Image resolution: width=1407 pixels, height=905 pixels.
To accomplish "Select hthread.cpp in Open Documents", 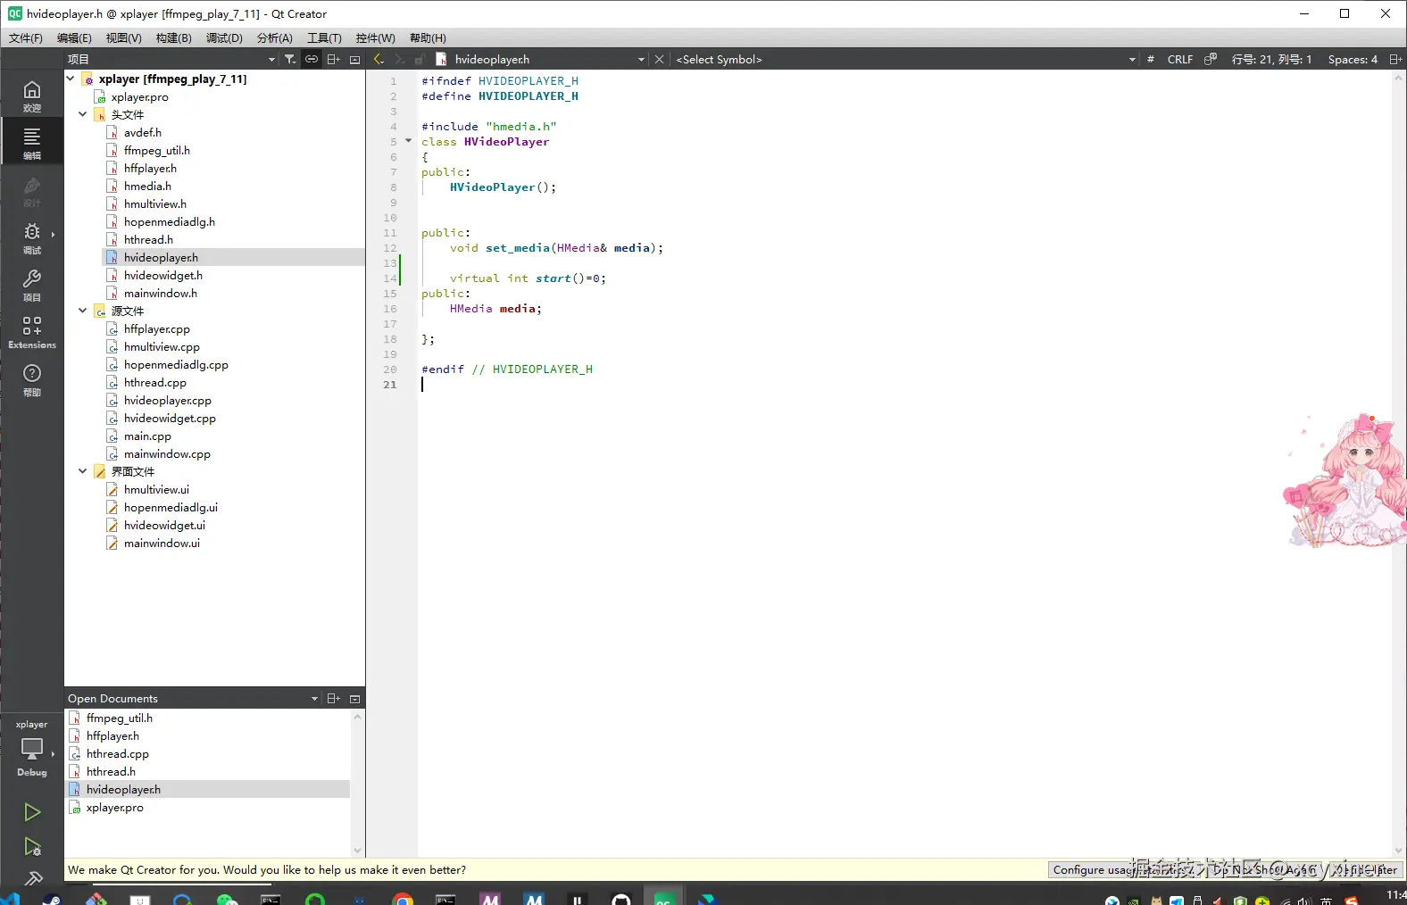I will click(x=117, y=753).
